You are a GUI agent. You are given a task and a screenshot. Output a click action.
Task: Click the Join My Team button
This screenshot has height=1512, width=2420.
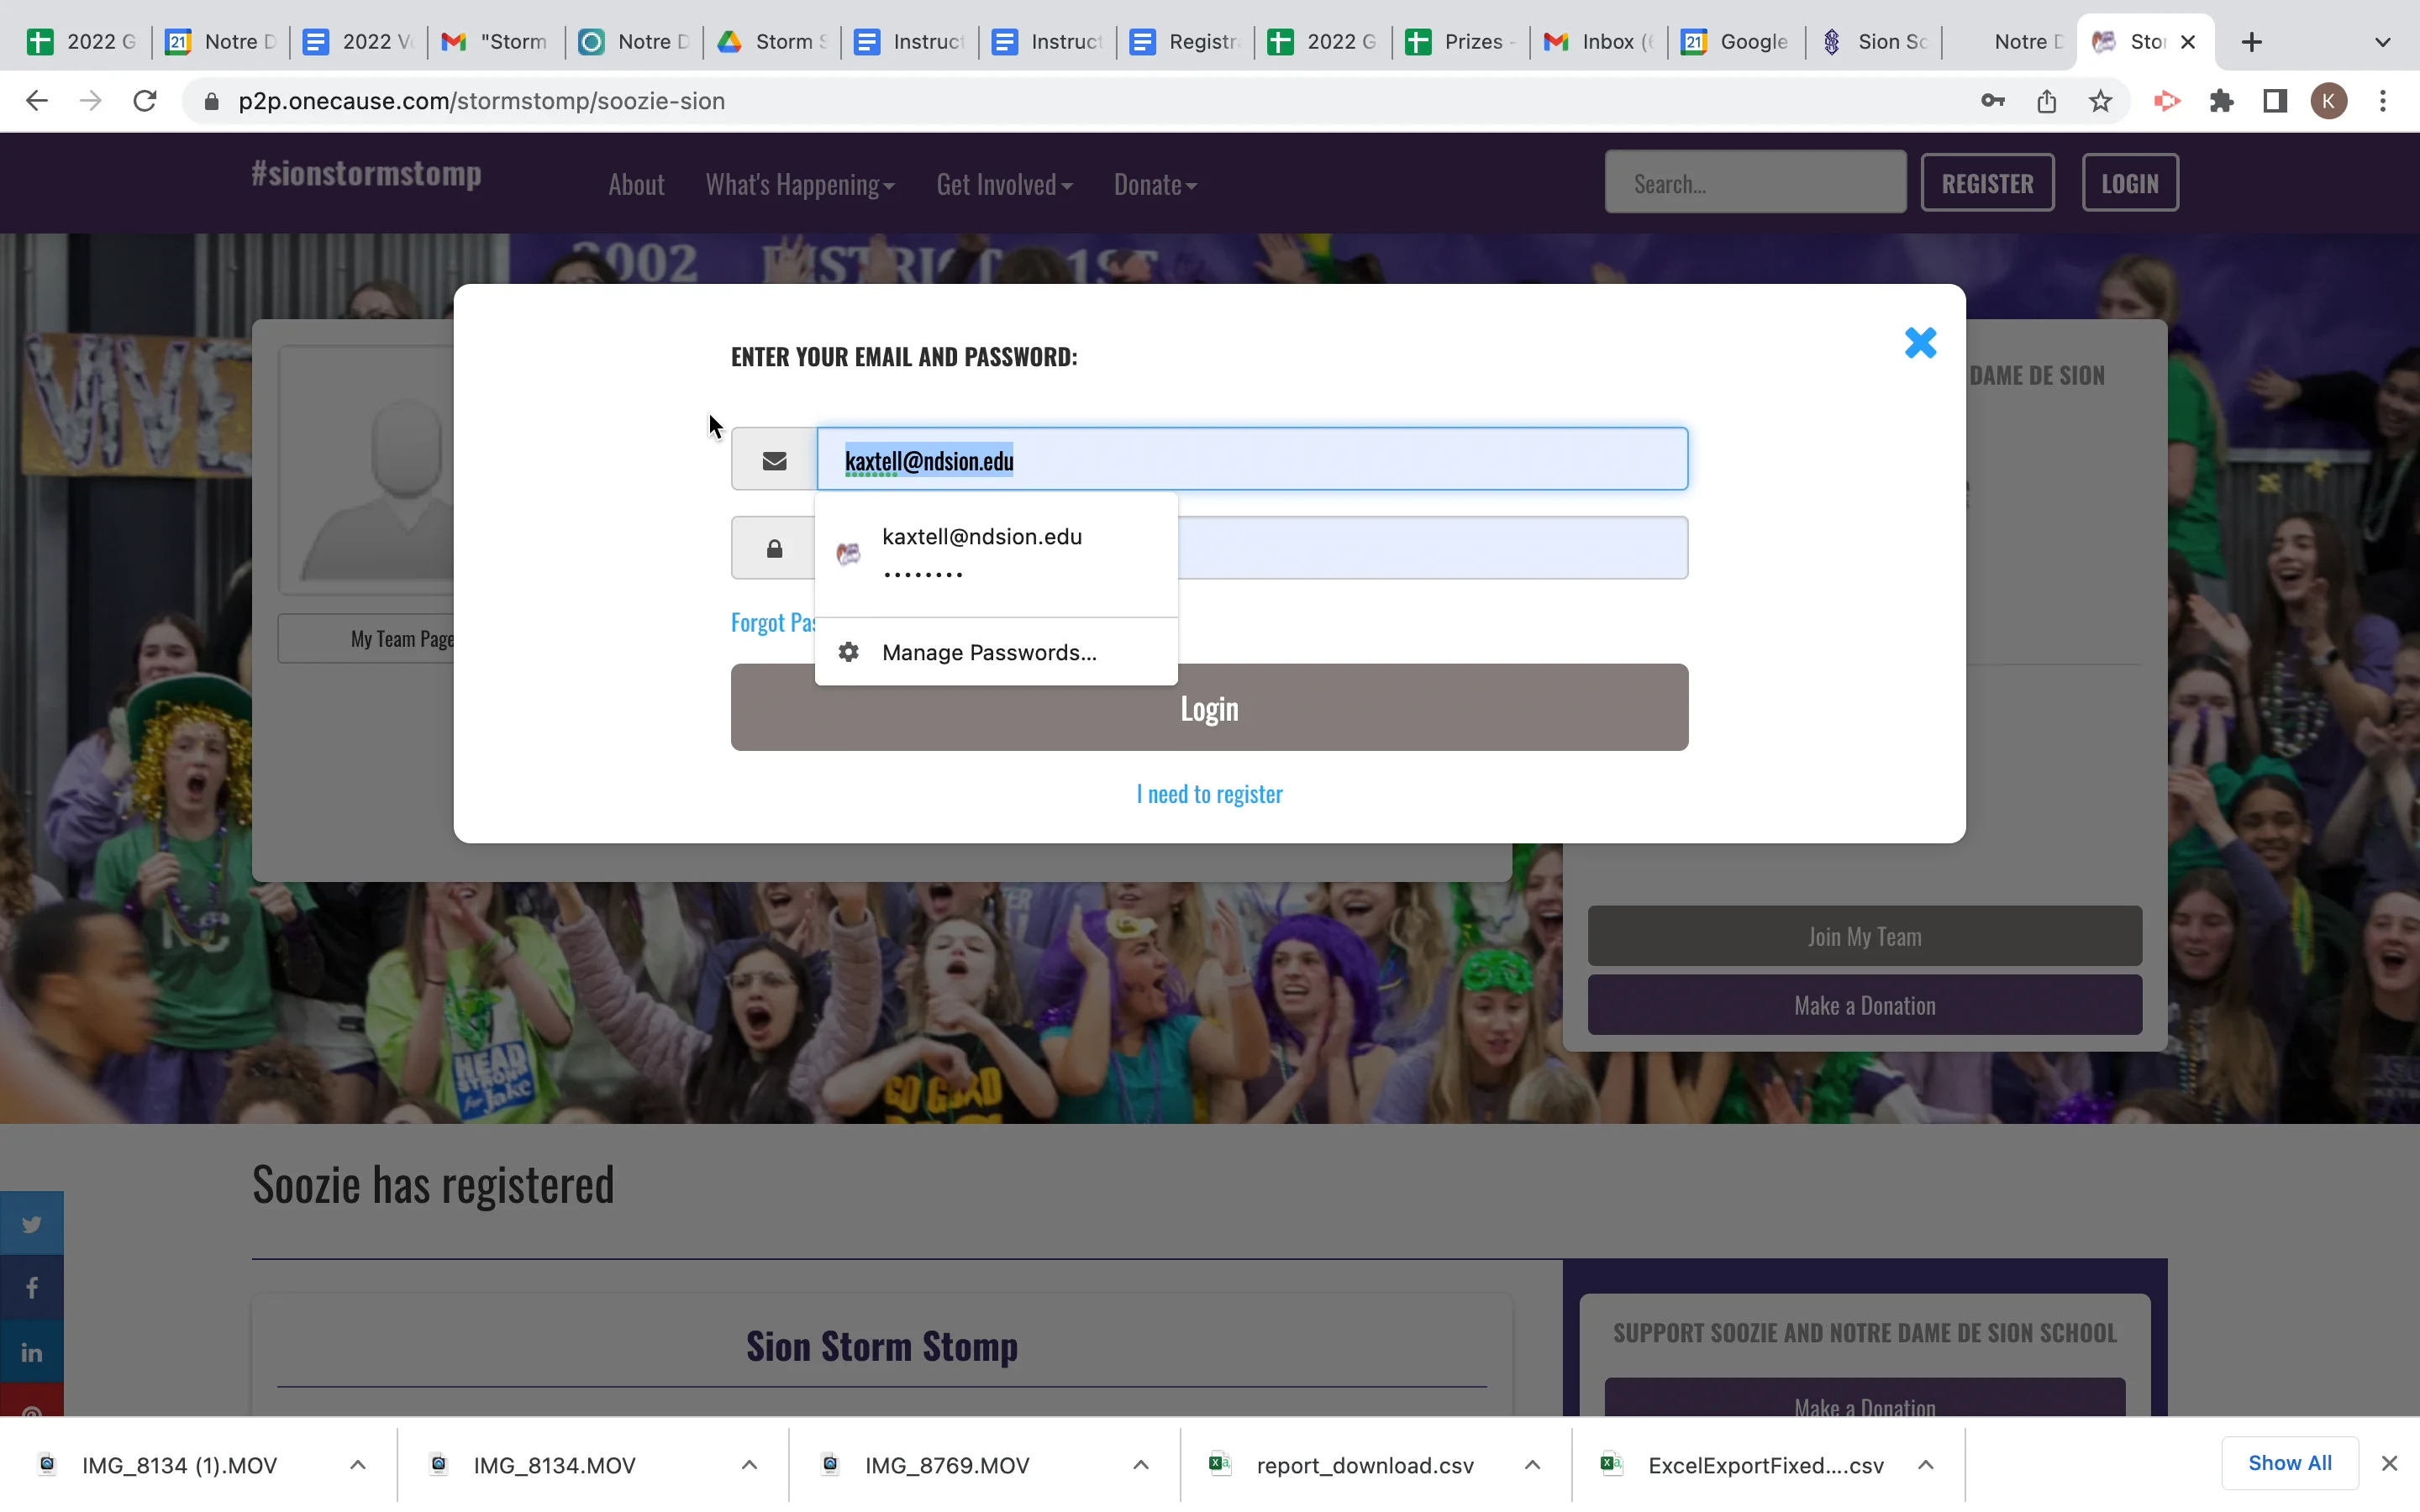coord(1864,937)
